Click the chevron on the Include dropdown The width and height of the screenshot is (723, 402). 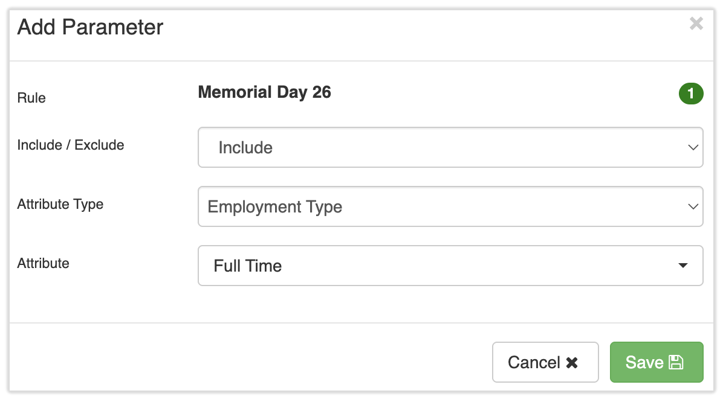click(693, 147)
